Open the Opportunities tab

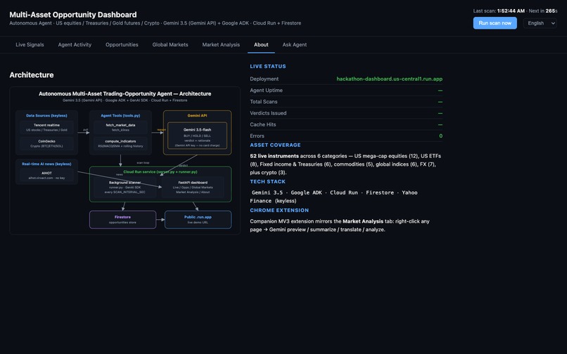(122, 45)
